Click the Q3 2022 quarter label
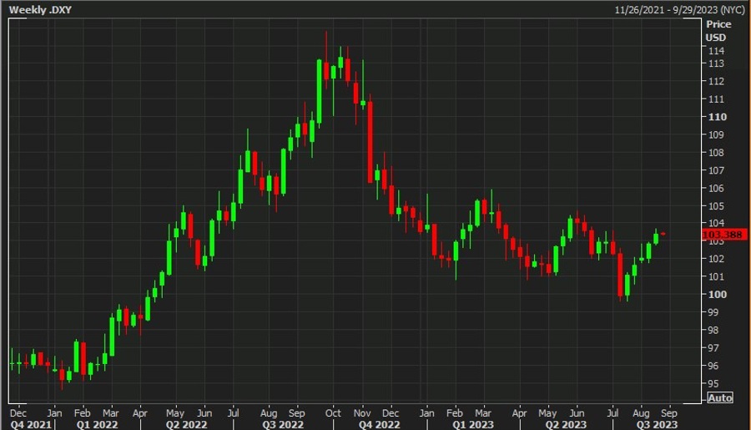 [x=283, y=425]
